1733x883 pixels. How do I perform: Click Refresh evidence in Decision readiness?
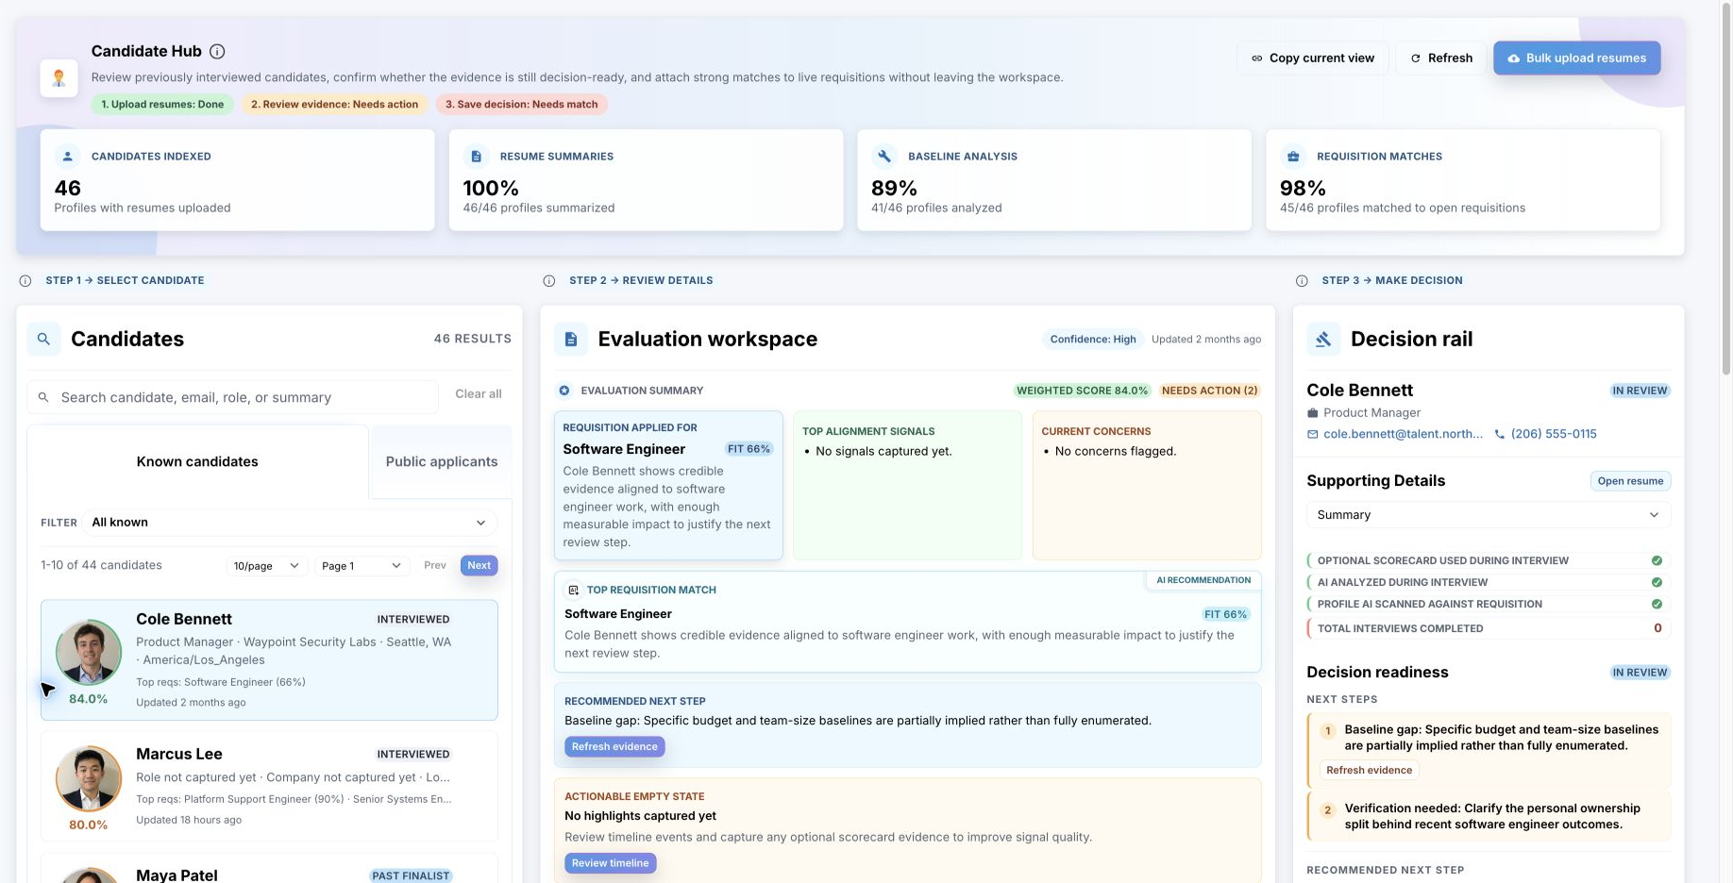(x=1370, y=770)
